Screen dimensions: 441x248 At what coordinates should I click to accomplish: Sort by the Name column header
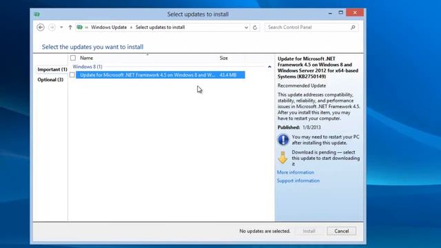(x=87, y=58)
